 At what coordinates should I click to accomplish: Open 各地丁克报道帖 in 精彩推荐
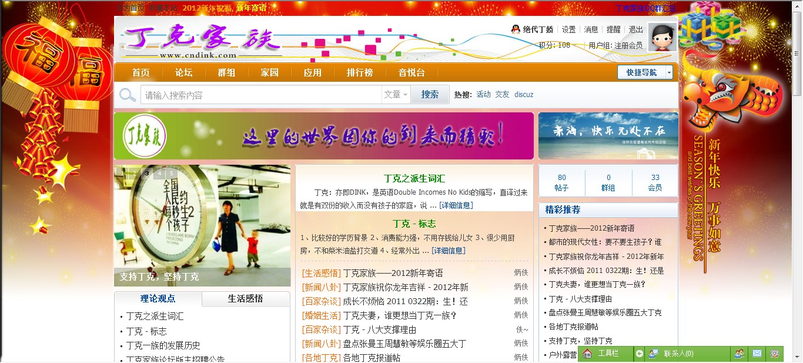click(574, 327)
